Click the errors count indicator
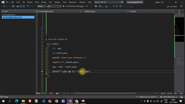 [51, 93]
